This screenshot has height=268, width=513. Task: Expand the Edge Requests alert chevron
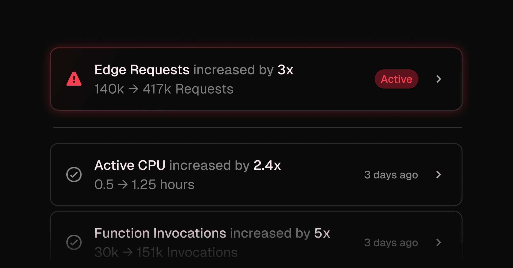(438, 79)
